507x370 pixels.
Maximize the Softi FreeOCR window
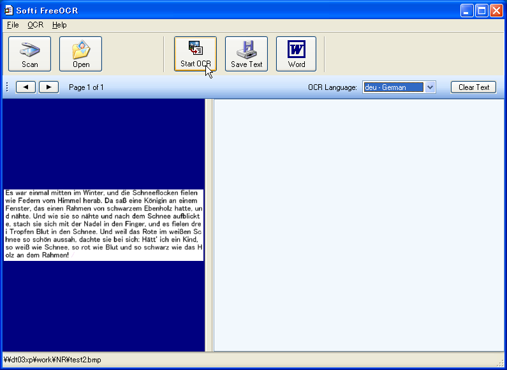coord(481,11)
